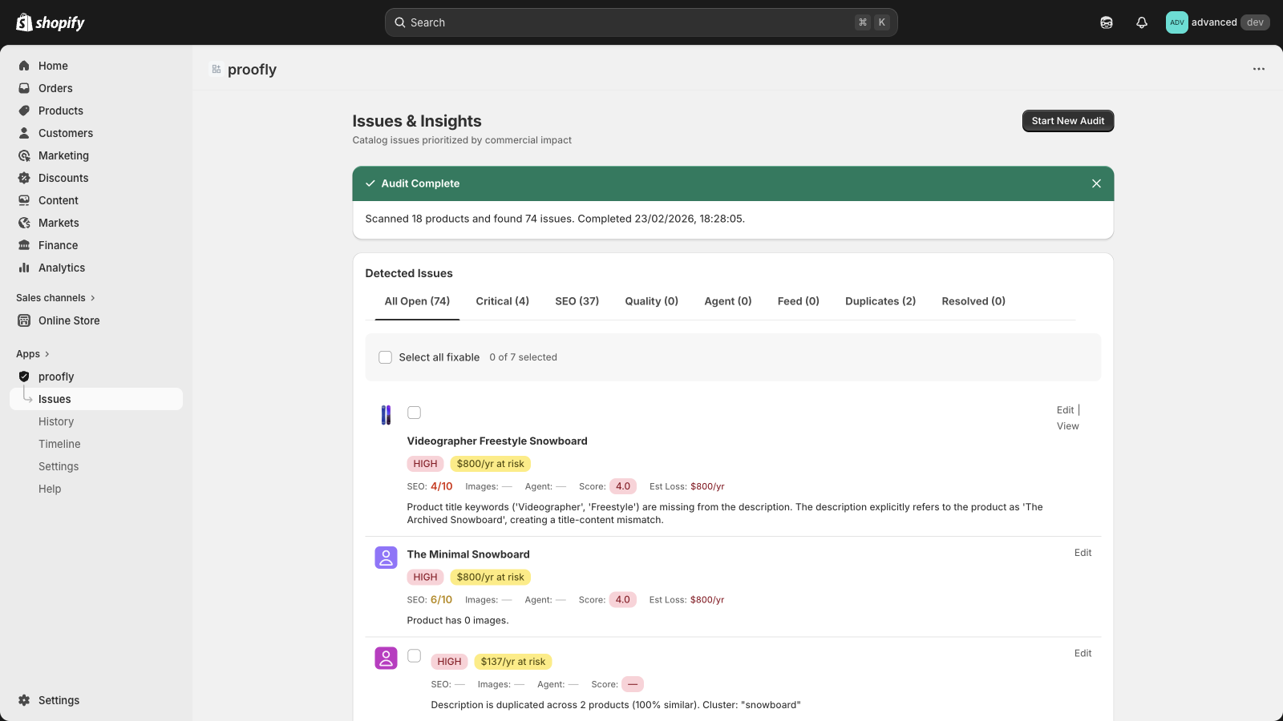
Task: Expand the Apps section chevron
Action: point(46,353)
